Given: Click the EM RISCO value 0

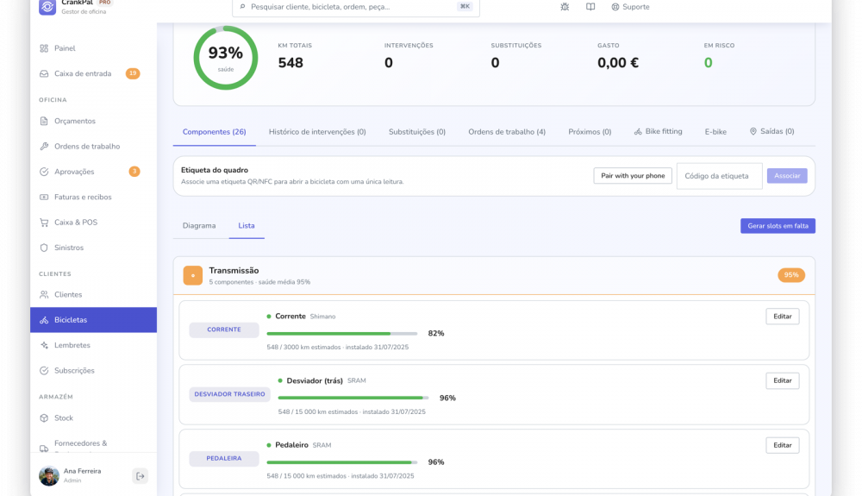Looking at the screenshot, I should (708, 63).
